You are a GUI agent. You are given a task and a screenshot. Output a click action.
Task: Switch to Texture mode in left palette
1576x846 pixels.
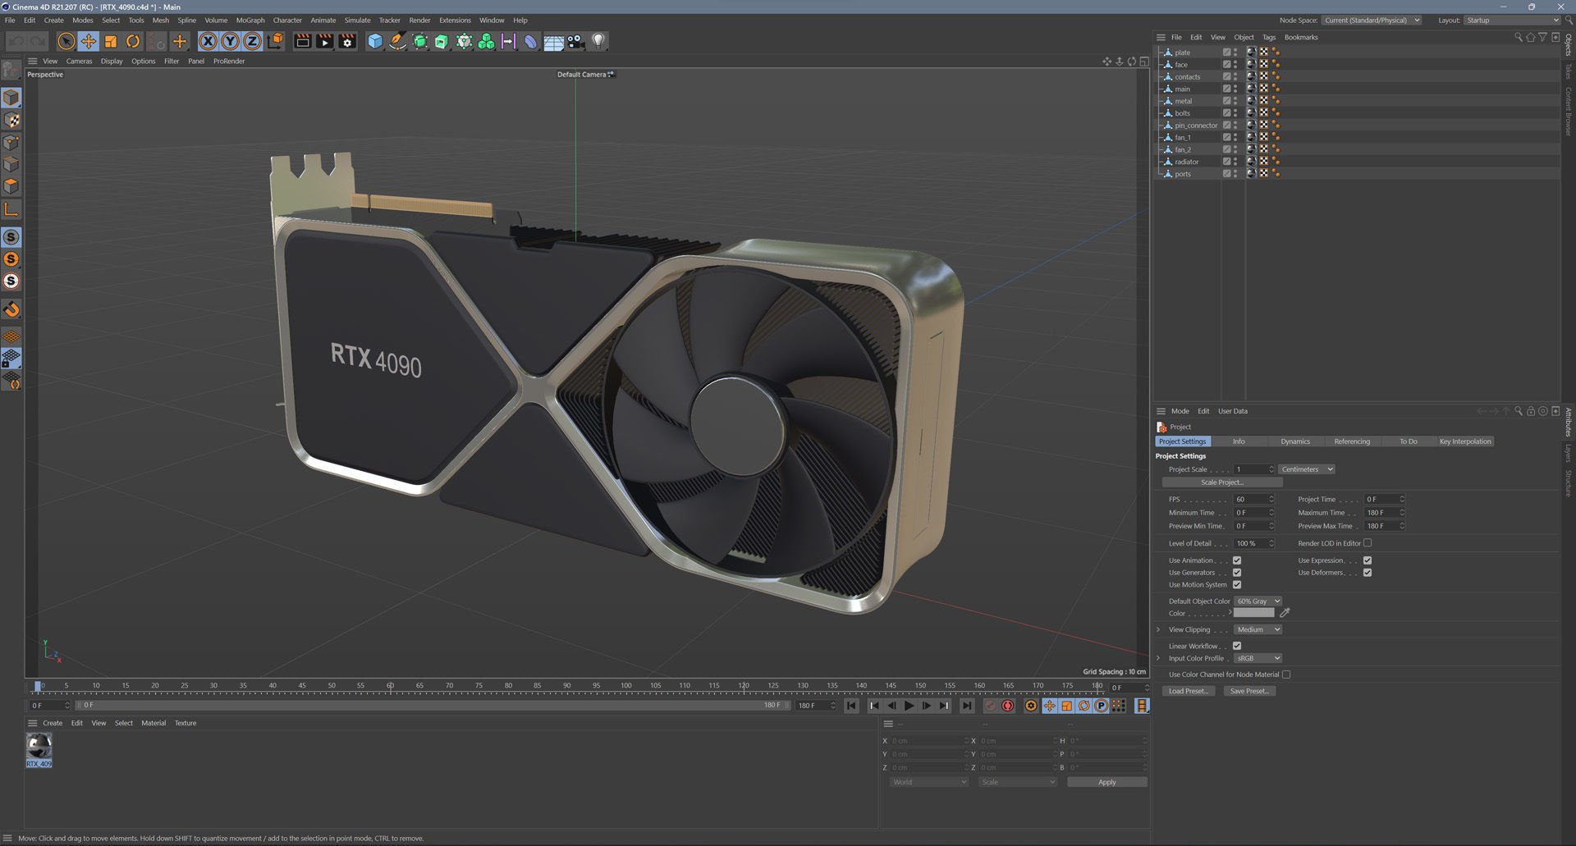(11, 120)
